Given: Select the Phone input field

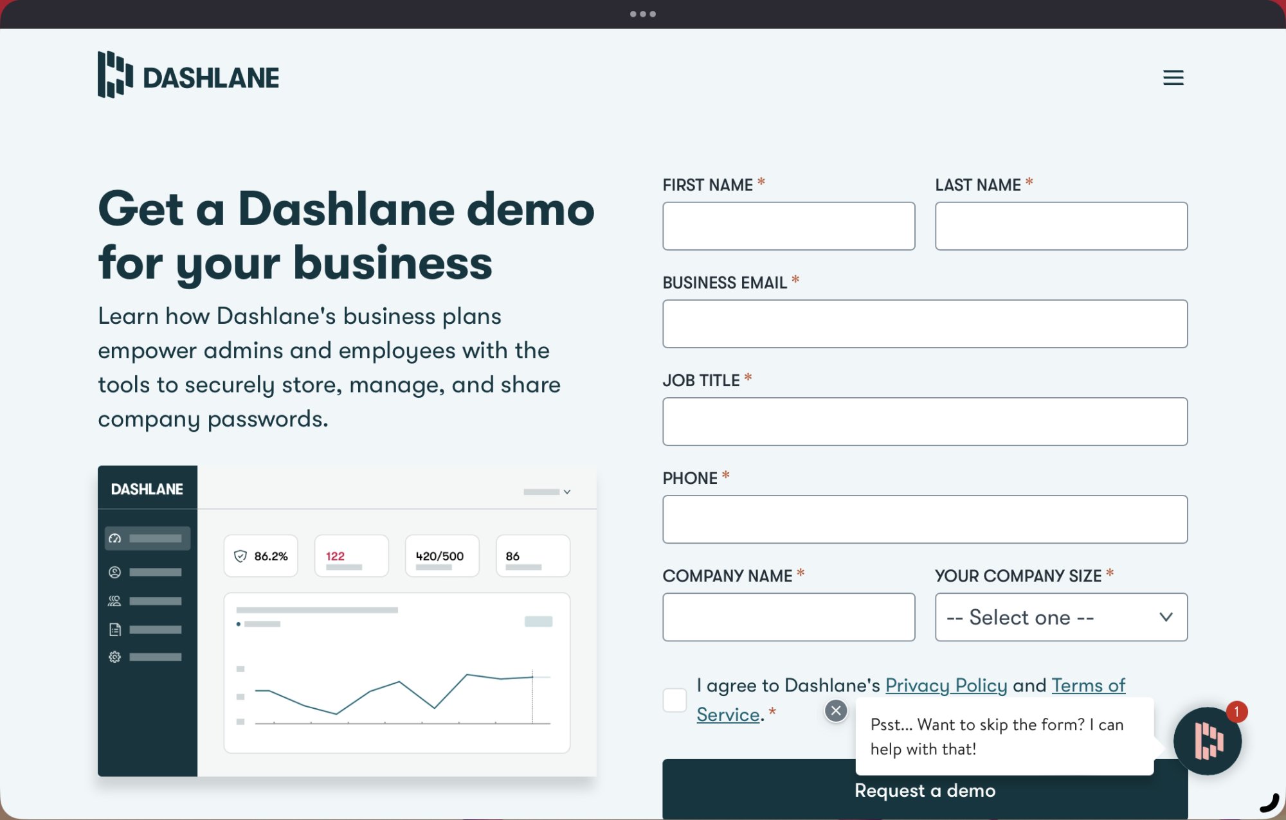Looking at the screenshot, I should 925,519.
